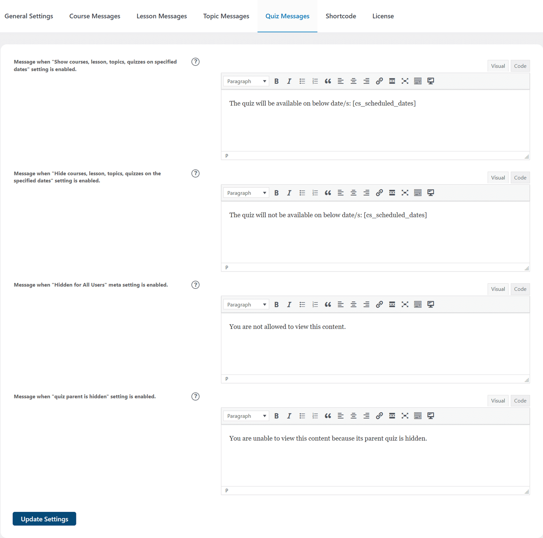Insert numbered list in first editor
This screenshot has height=538, width=543.
315,81
